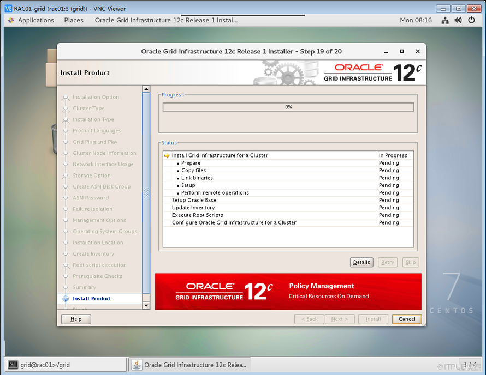This screenshot has height=375, width=486.
Task: Open the volume control in the top panel
Action: pos(458,20)
